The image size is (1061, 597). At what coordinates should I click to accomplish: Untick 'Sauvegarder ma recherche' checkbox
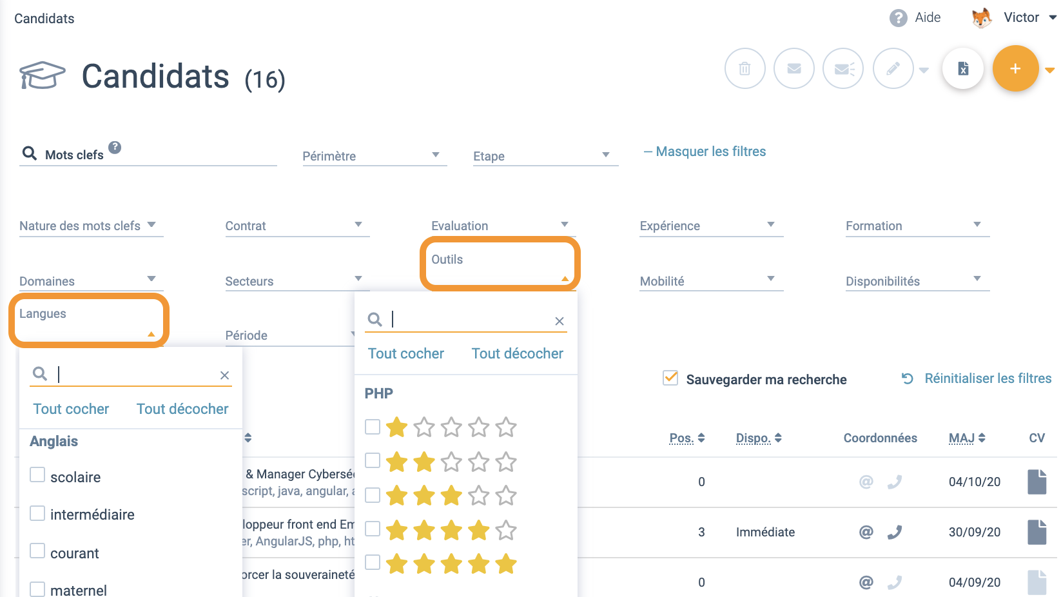tap(670, 378)
